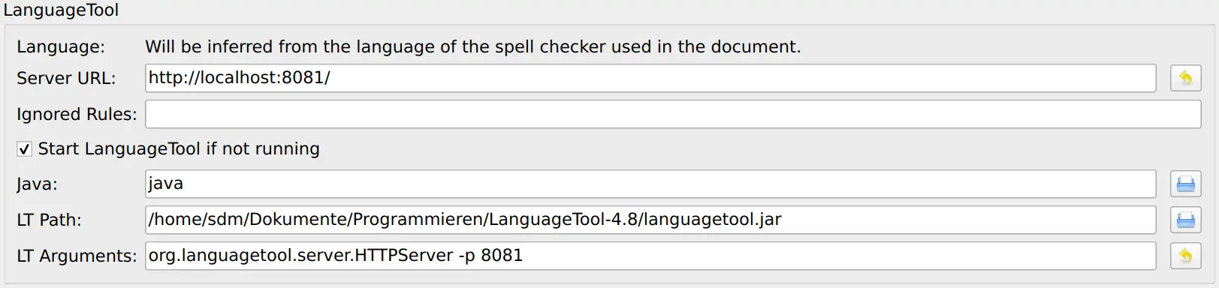Reset LT Arguments to default value
Image resolution: width=1219 pixels, height=288 pixels.
click(1185, 256)
